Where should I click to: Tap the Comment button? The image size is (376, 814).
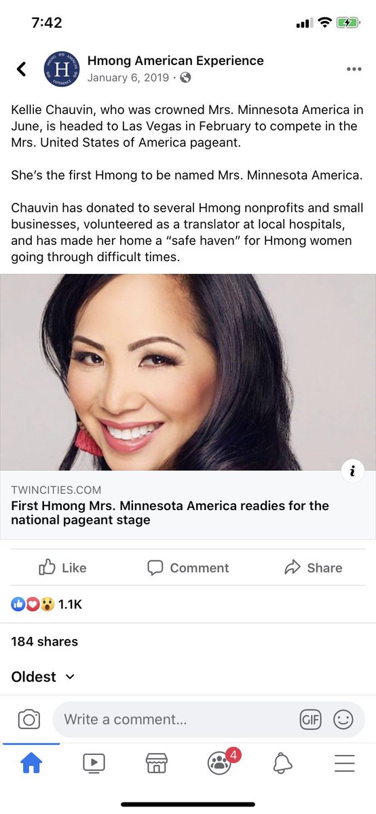click(188, 568)
